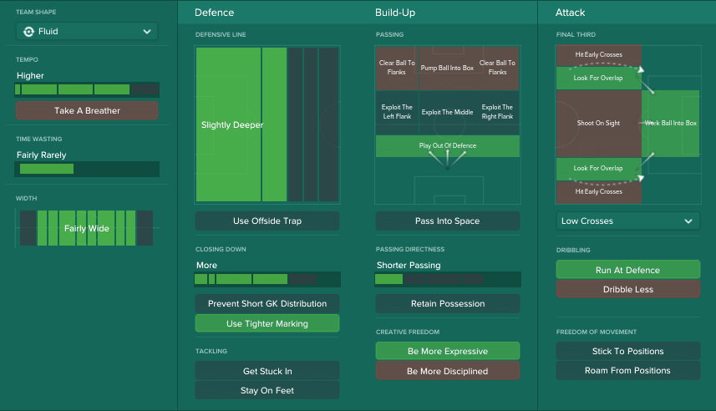Toggle Be More Expressive off
Screen dimensions: 716x411
pos(448,351)
